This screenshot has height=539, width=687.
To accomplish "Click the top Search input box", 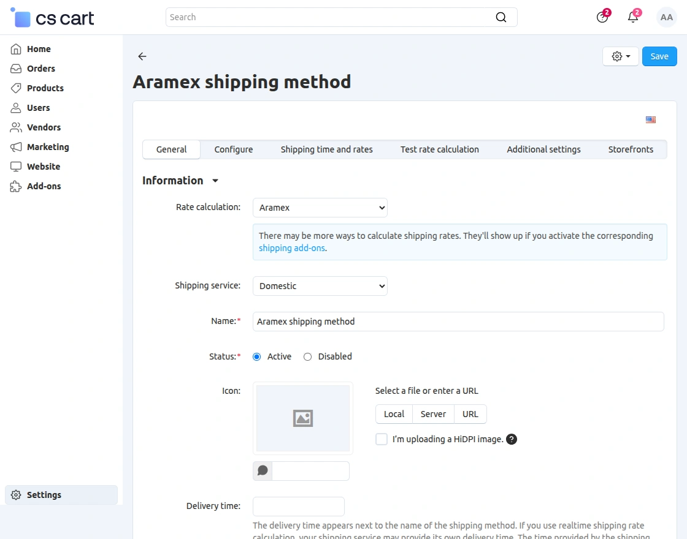I will tap(341, 17).
